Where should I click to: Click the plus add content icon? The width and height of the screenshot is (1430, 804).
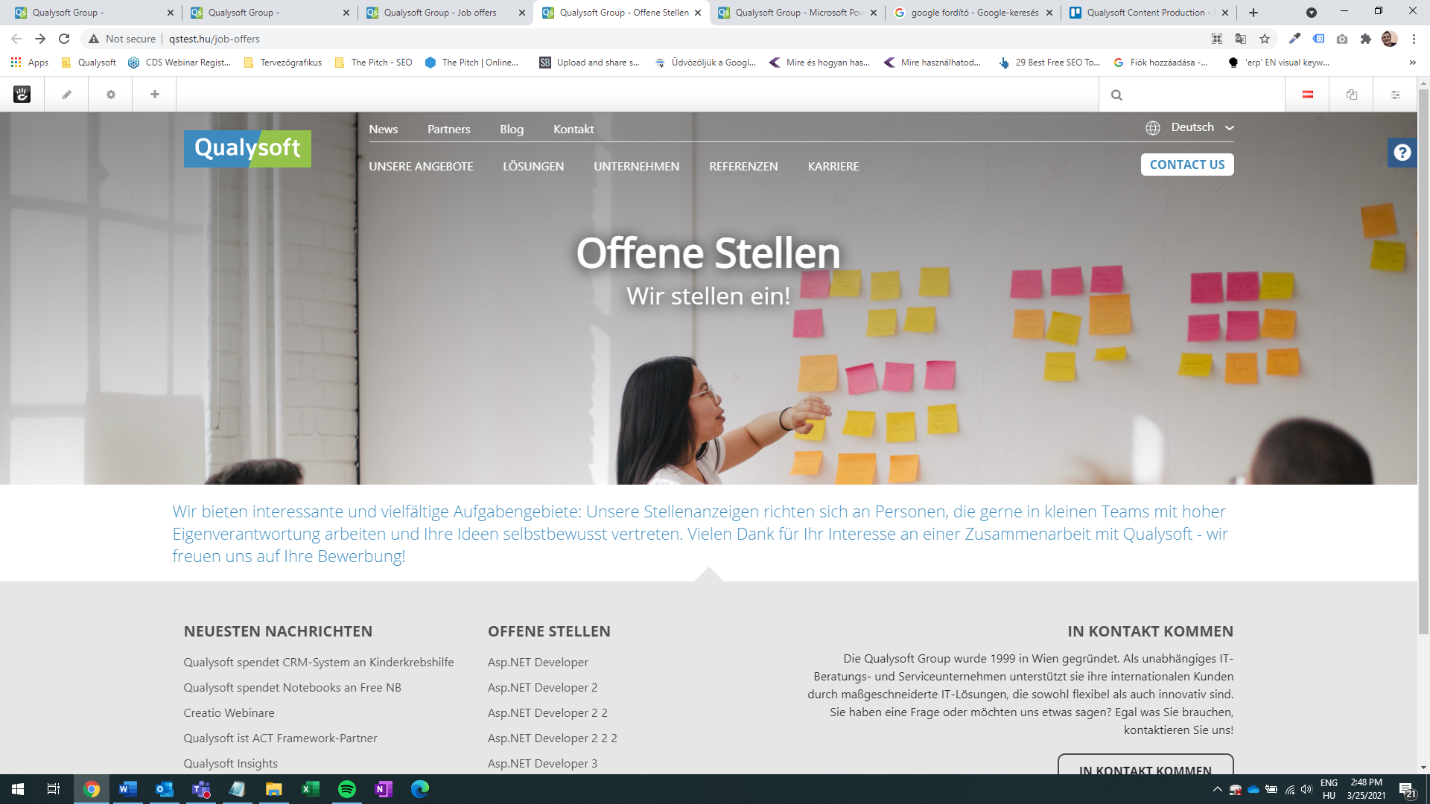(154, 95)
